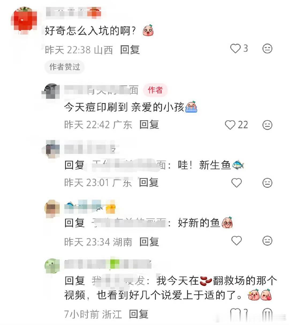Reply to the 7小时前 浙江 comment
The image size is (289, 325).
[139, 314]
